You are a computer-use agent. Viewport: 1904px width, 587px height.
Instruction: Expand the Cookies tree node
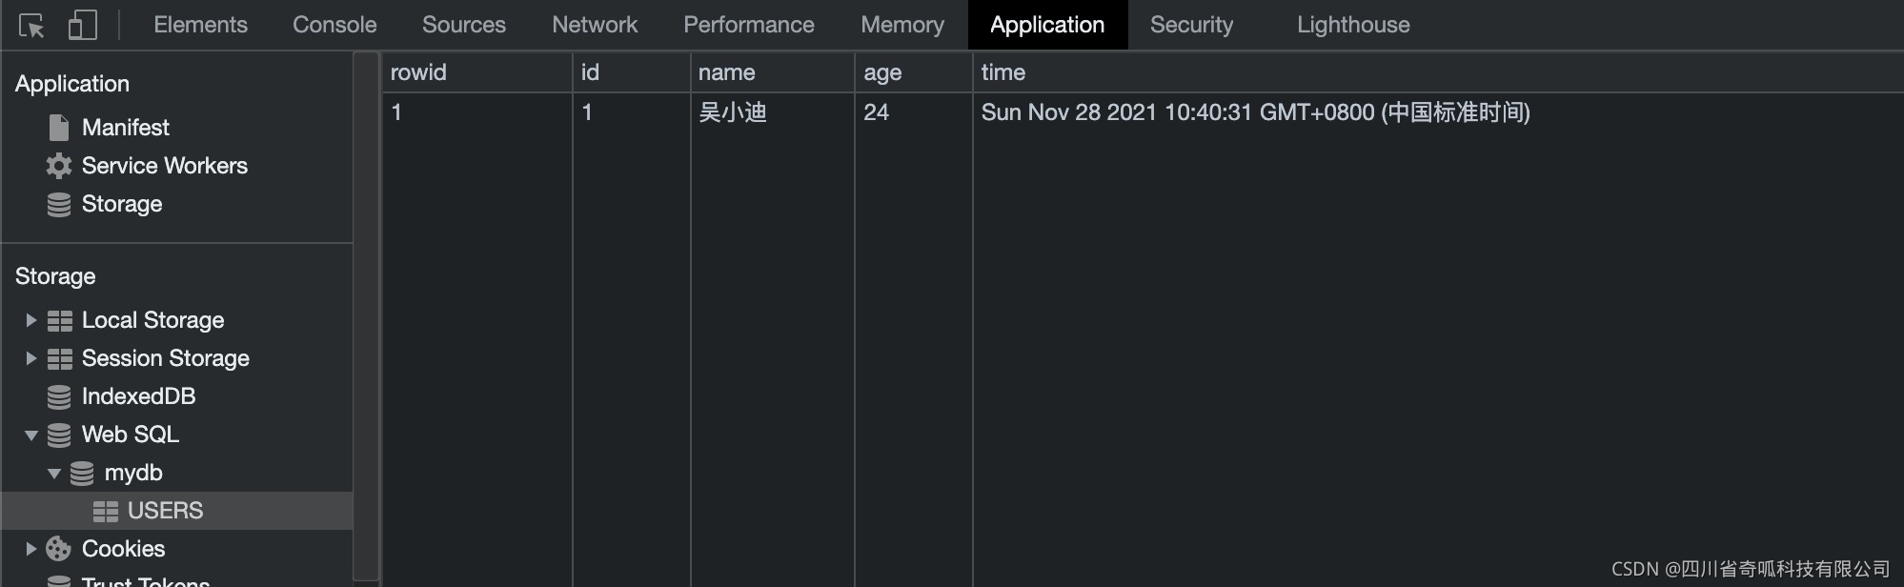(30, 549)
